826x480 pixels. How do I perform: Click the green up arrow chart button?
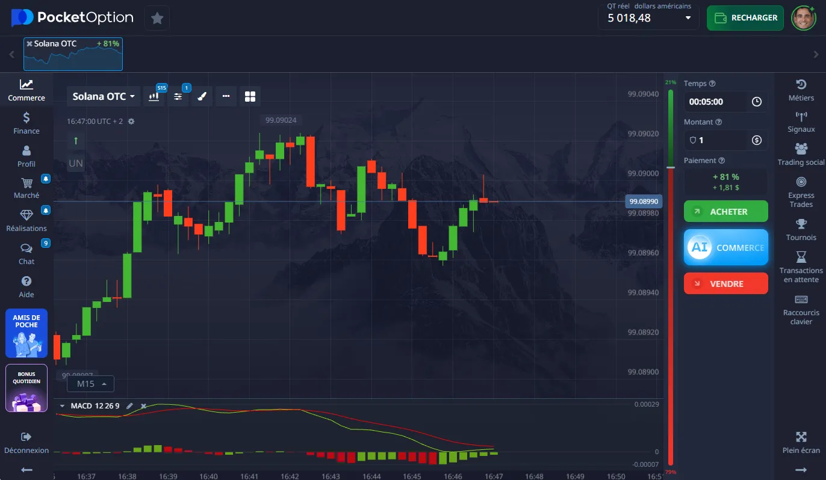(75, 141)
